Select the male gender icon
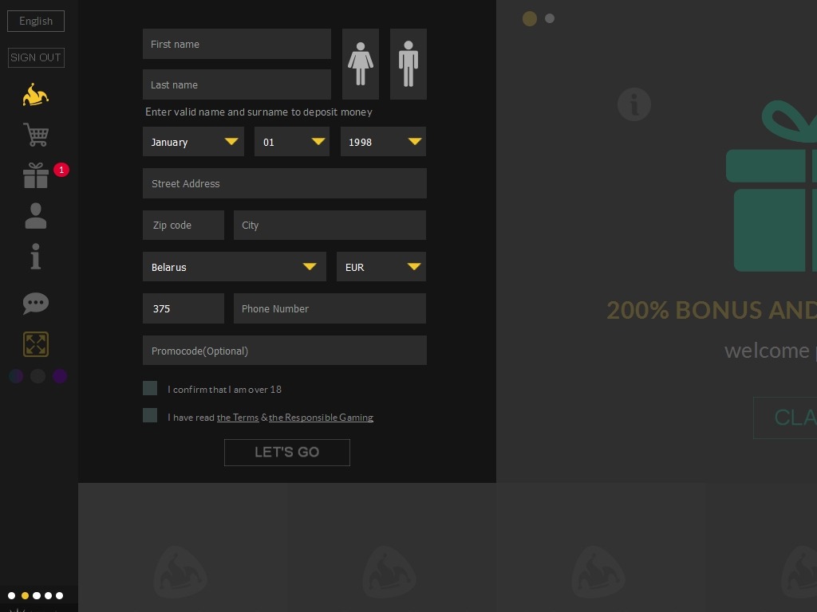Viewport: 817px width, 612px height. (x=408, y=65)
